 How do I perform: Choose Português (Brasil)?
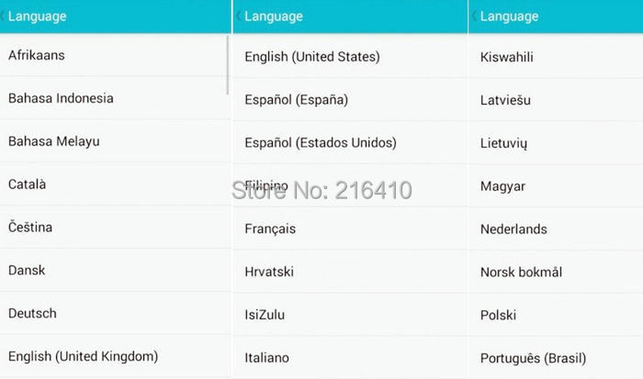click(533, 358)
